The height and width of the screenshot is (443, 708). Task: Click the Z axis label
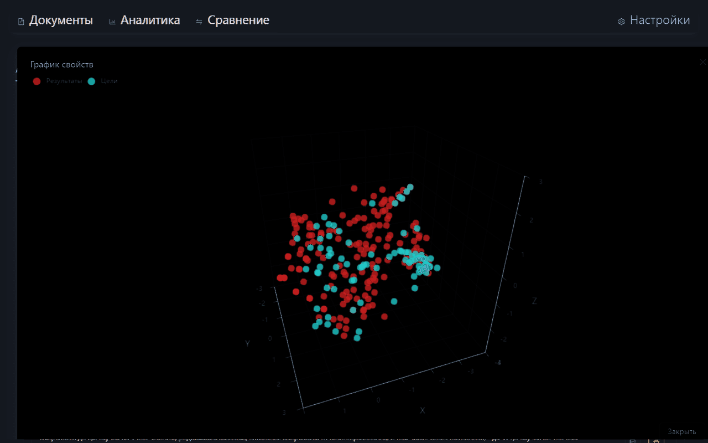click(534, 301)
